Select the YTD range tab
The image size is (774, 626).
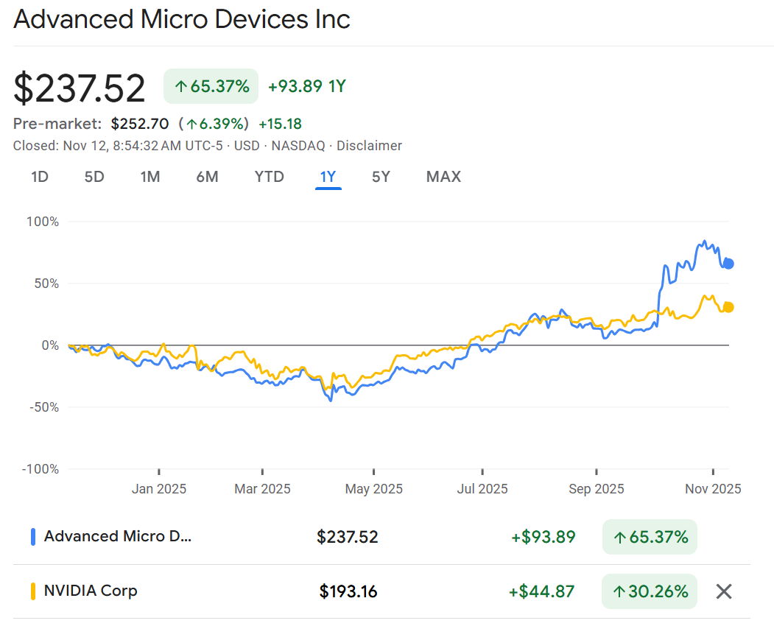tap(269, 177)
